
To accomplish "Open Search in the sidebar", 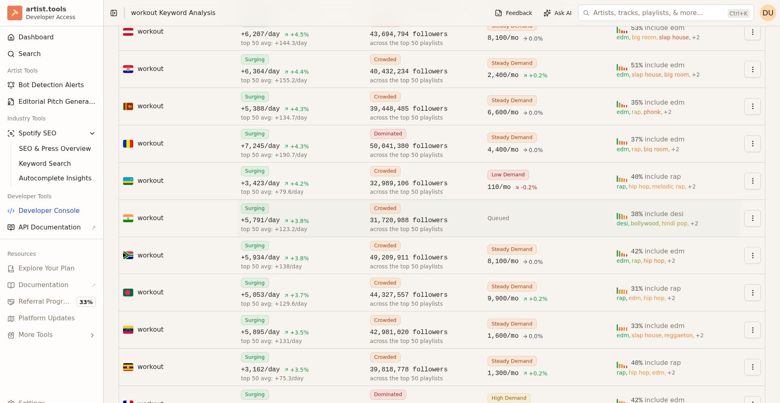I will click(52, 54).
